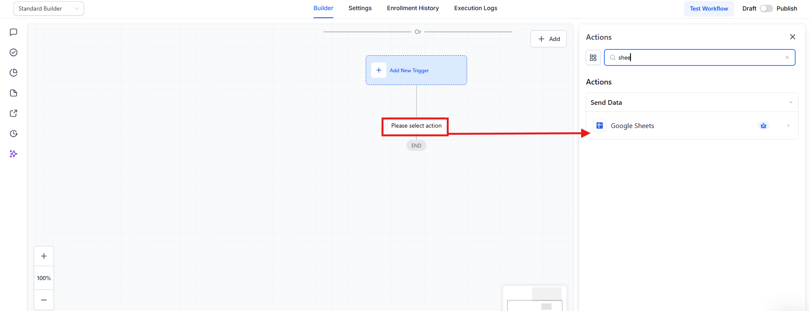Open the Standard Builder dropdown

pyautogui.click(x=49, y=8)
